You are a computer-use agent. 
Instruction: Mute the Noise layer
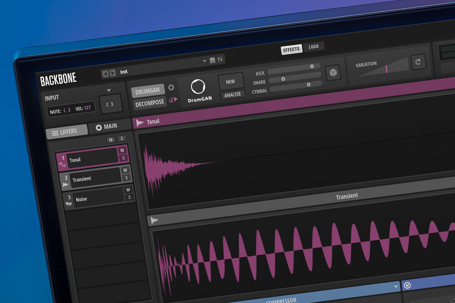[x=128, y=190]
